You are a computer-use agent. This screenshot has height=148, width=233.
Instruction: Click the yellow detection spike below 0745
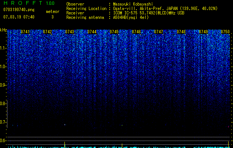point(122,146)
